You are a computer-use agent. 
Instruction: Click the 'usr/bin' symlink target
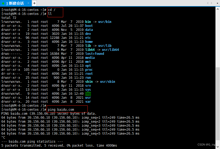(105, 22)
